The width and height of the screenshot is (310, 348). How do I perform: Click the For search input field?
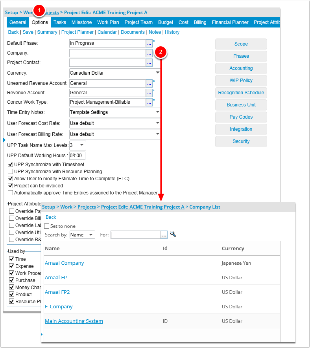136,235
